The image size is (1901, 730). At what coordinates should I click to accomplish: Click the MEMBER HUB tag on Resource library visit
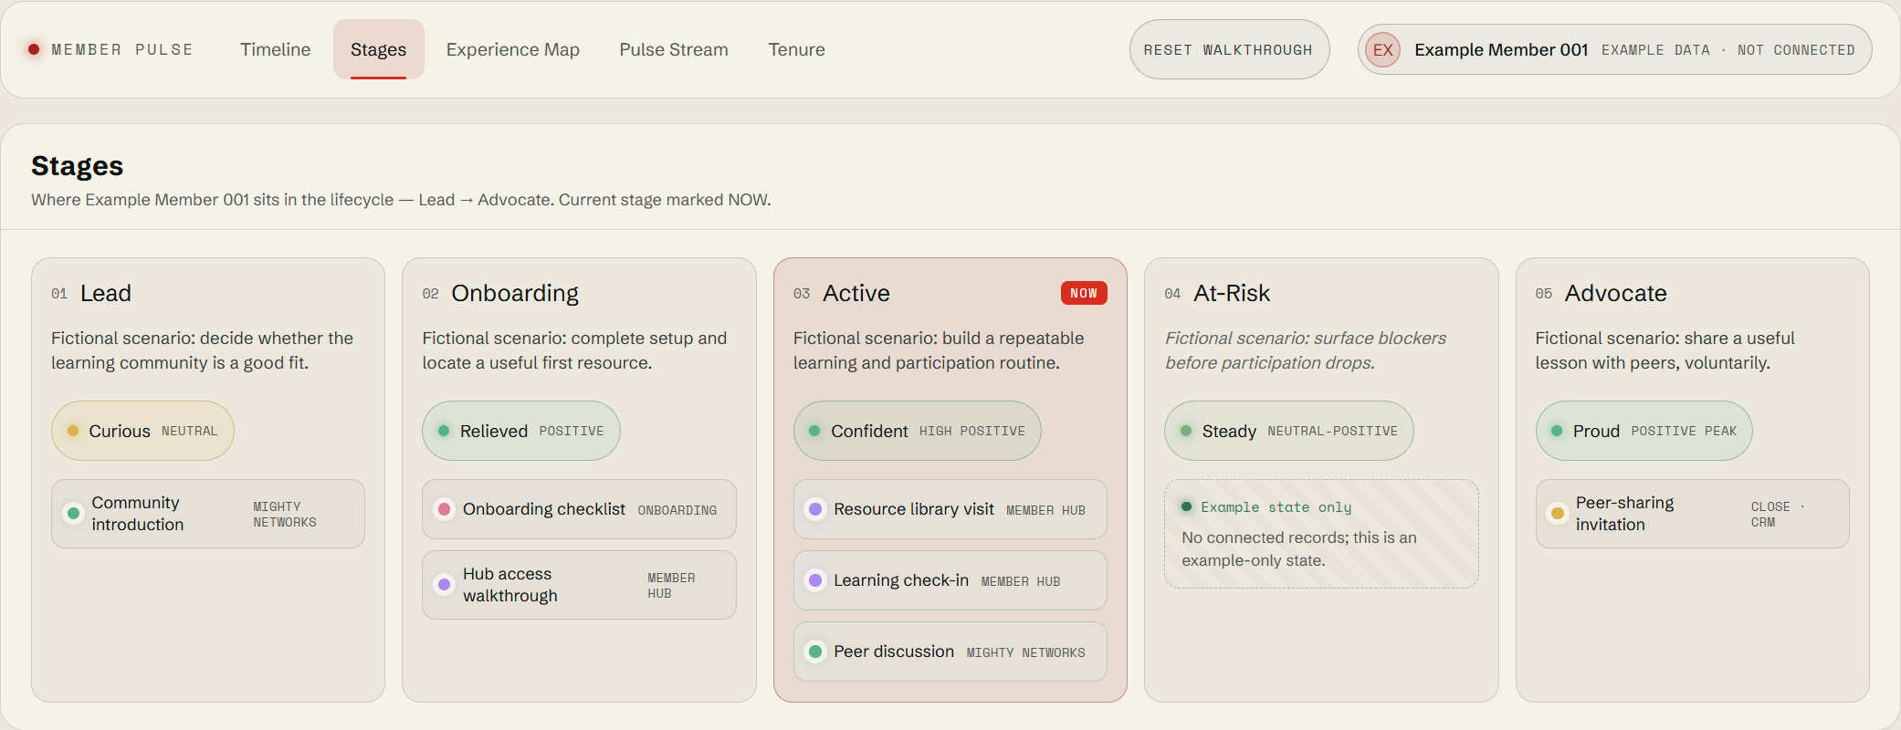(1046, 510)
